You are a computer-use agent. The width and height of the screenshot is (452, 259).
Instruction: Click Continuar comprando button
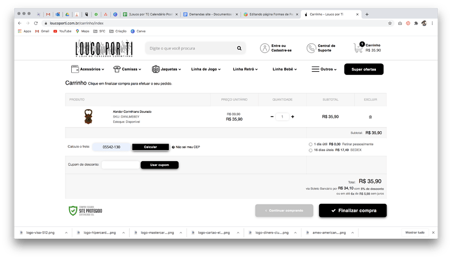tap(284, 211)
